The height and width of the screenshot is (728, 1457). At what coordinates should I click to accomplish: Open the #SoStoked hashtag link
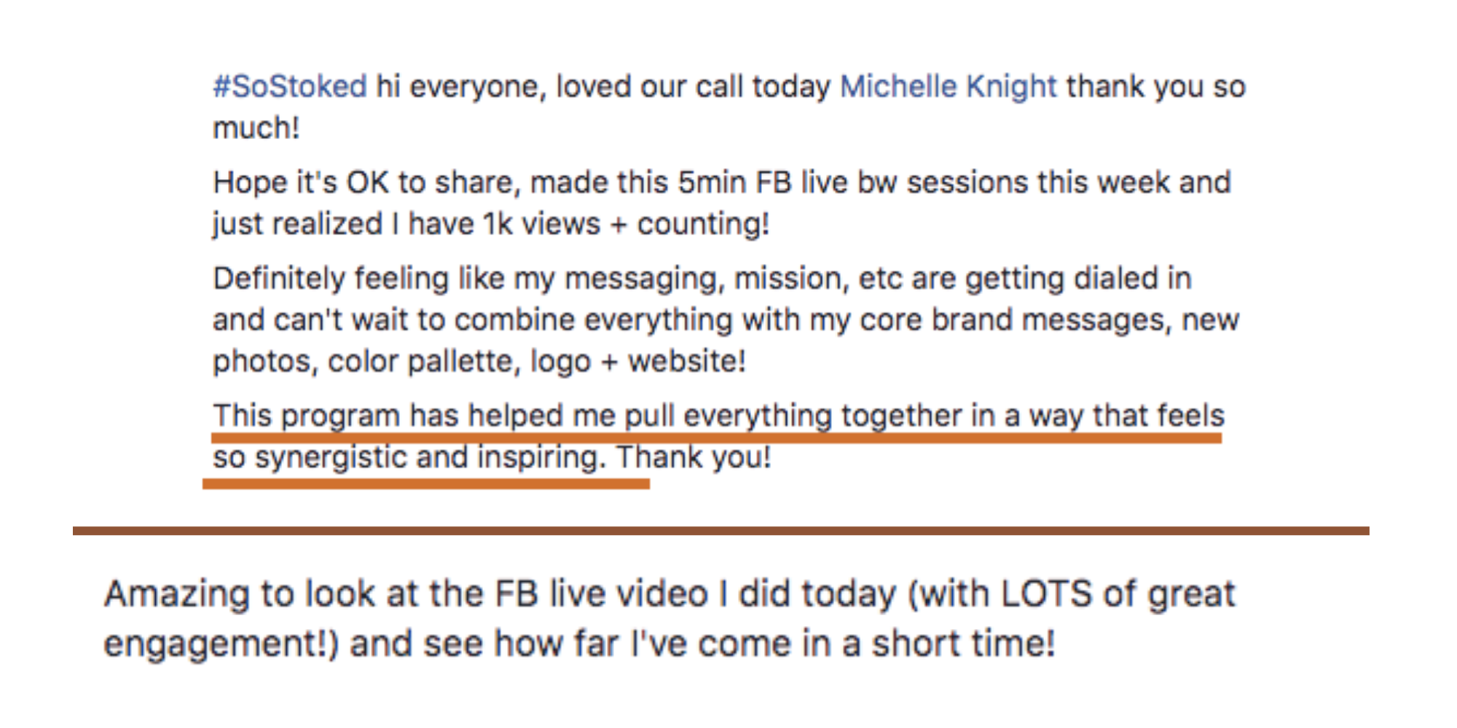click(x=289, y=87)
